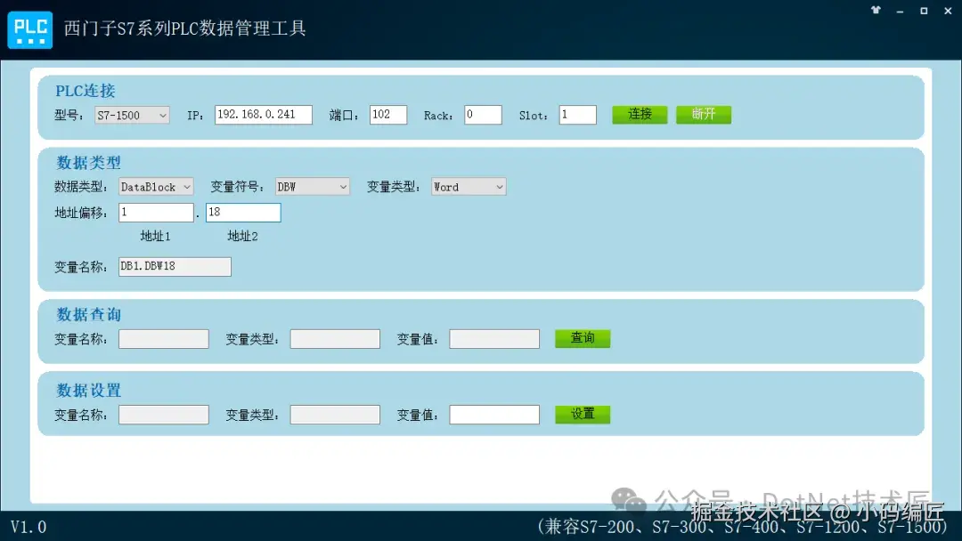The width and height of the screenshot is (962, 541).
Task: Click the green 设置 set button
Action: 583,415
